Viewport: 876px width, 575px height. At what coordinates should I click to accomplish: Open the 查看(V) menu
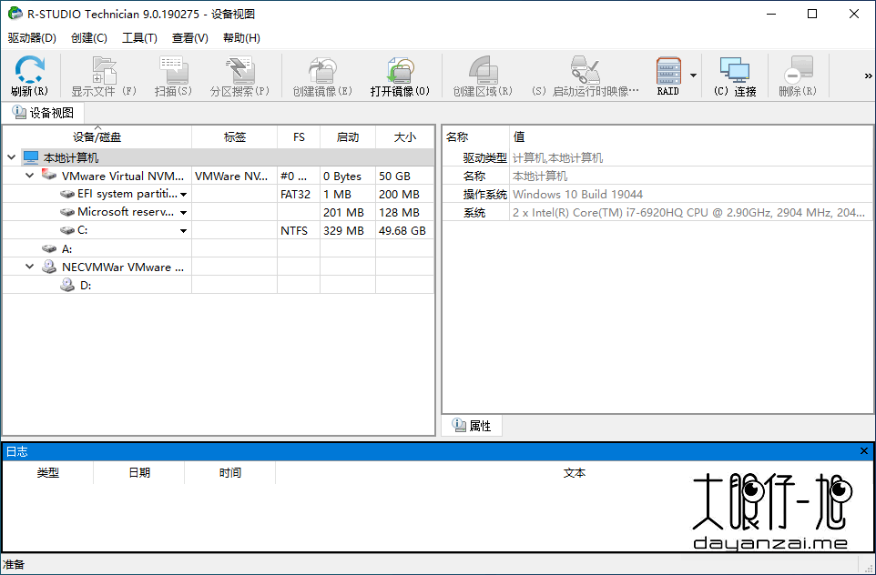tap(190, 38)
